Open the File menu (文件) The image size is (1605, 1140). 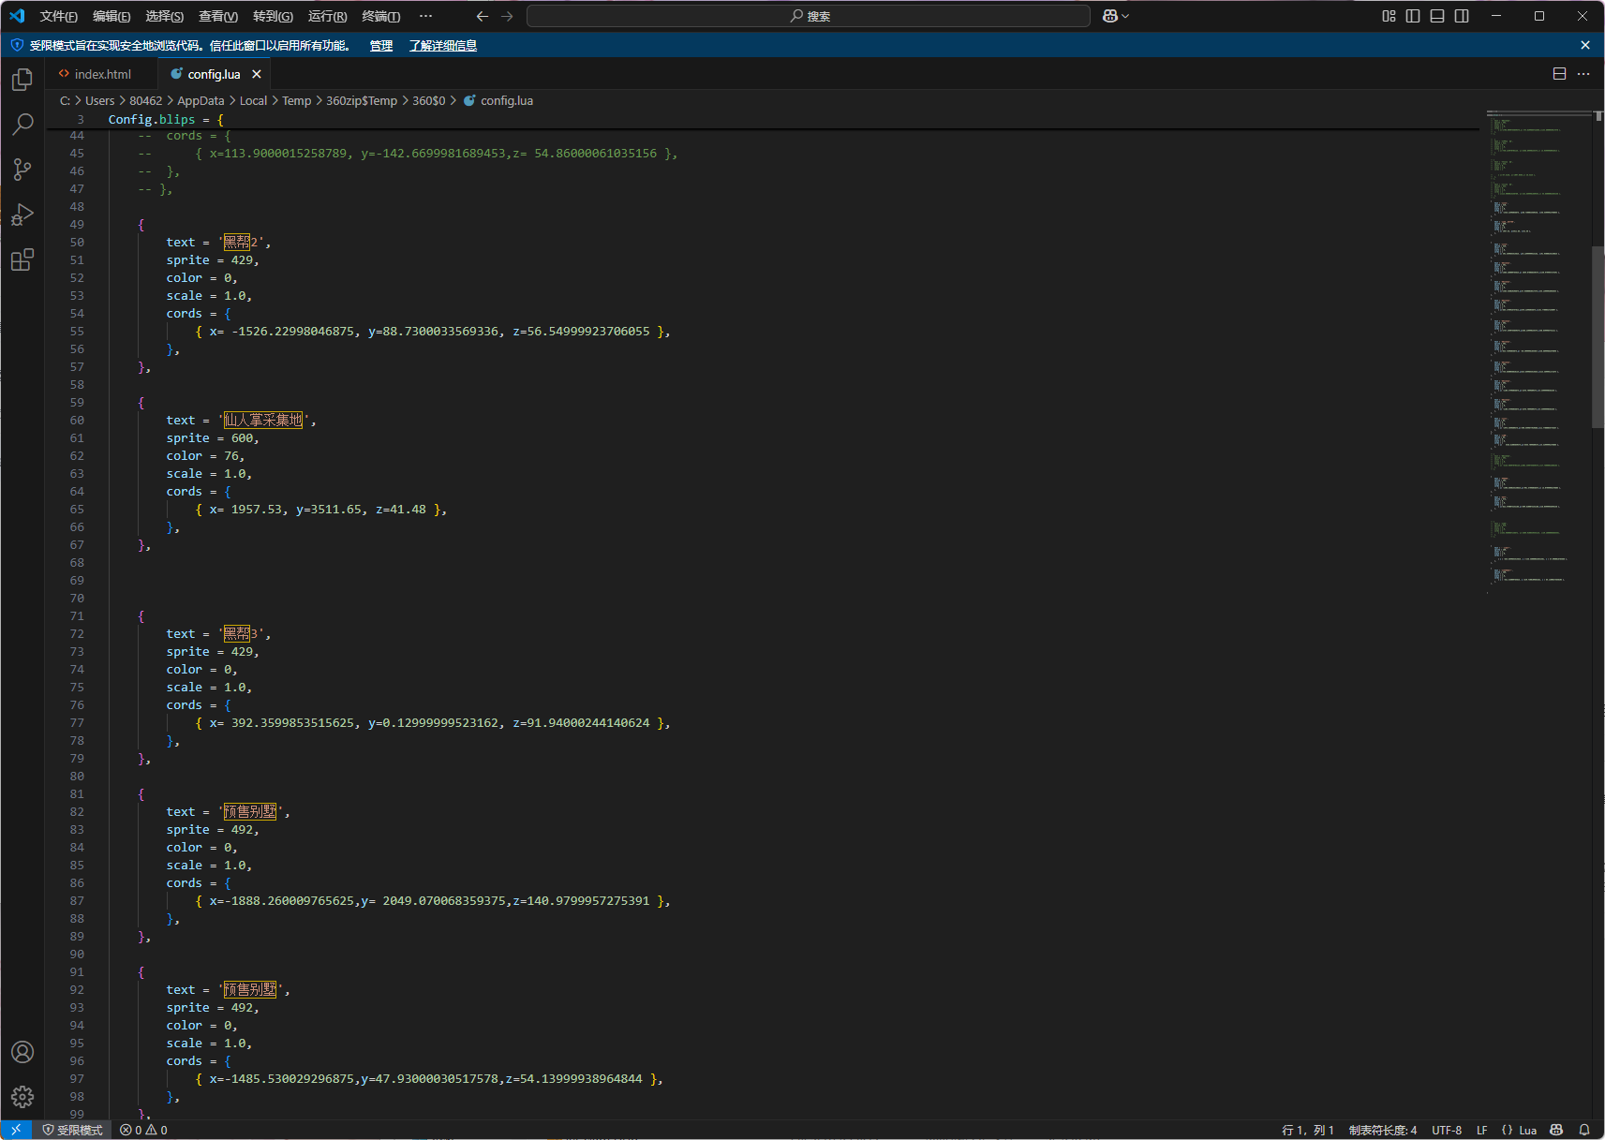(x=58, y=16)
